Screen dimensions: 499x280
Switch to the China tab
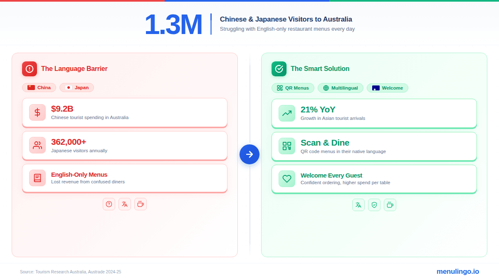[39, 88]
